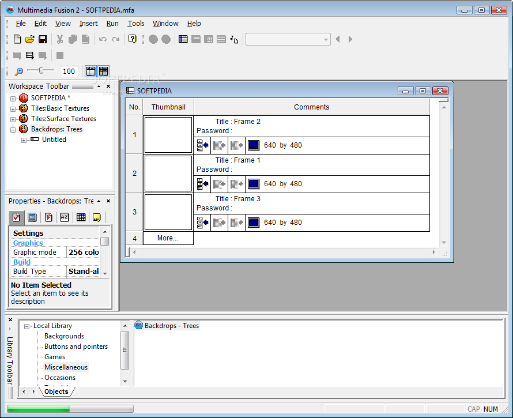Save the application with the floppy icon
The height and width of the screenshot is (418, 513).
pos(43,39)
